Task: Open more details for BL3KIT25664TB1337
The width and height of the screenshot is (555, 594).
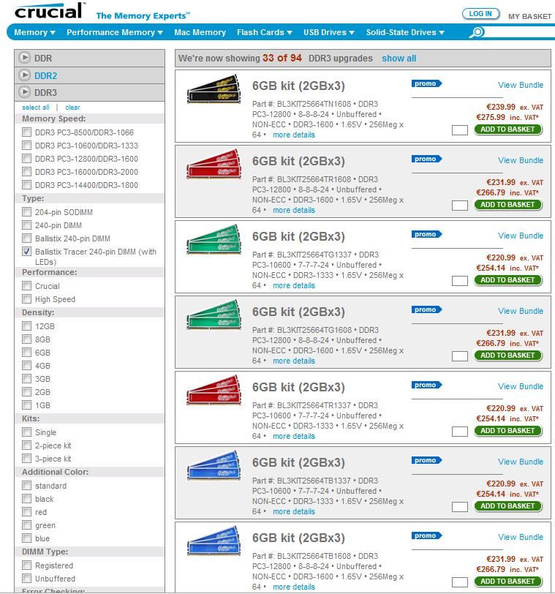Action: [x=294, y=511]
